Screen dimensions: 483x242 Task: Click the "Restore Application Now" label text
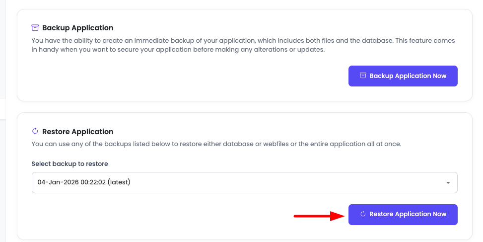[x=408, y=214]
